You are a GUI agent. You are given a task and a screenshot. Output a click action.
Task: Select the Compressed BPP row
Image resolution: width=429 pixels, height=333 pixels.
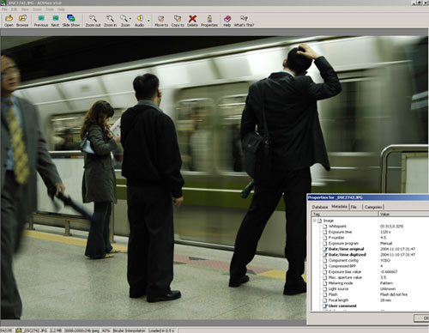pyautogui.click(x=375, y=266)
